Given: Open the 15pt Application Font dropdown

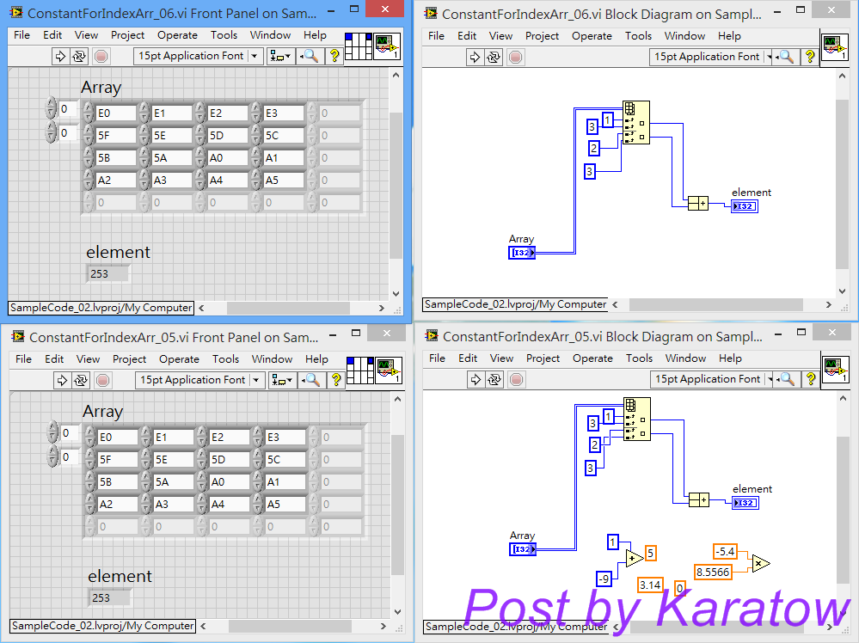Looking at the screenshot, I should 197,55.
